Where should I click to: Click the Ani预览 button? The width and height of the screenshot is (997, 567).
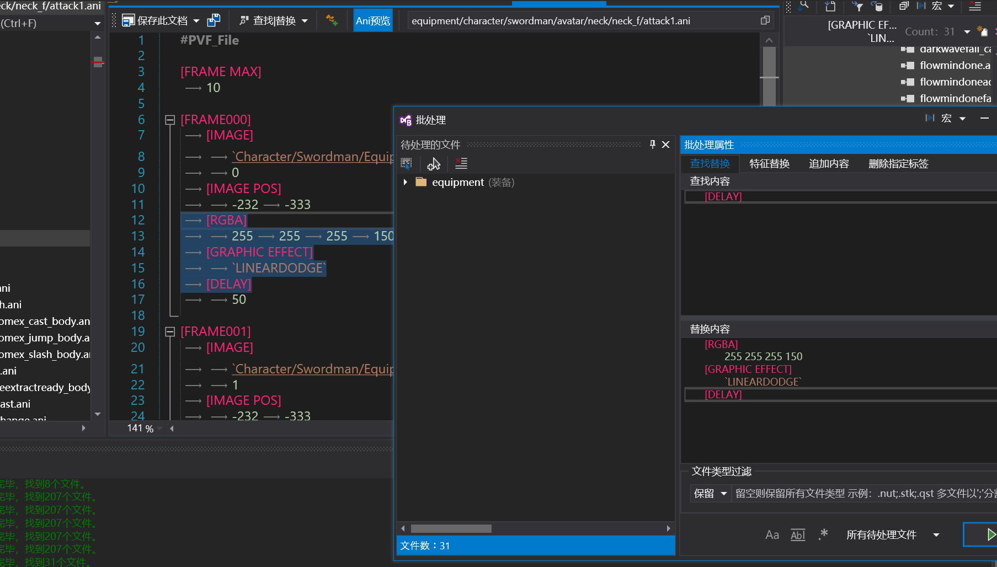(x=373, y=20)
